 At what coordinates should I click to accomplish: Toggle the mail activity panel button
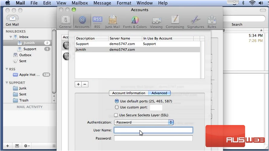pyautogui.click(x=17, y=146)
